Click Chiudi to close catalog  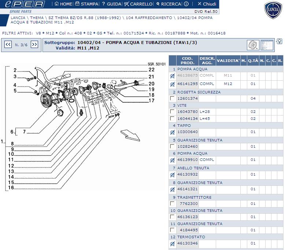coord(207,4)
